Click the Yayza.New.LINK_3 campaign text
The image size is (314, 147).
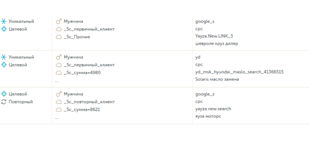(x=214, y=36)
